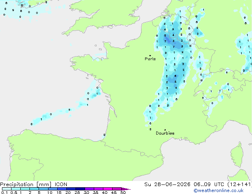Click the ICON model name label
This screenshot has height=194, width=252.
[61, 184]
